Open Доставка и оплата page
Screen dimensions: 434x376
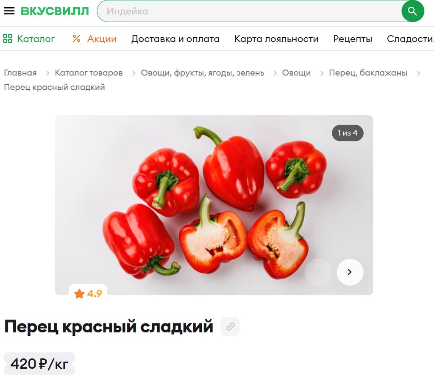tap(175, 39)
